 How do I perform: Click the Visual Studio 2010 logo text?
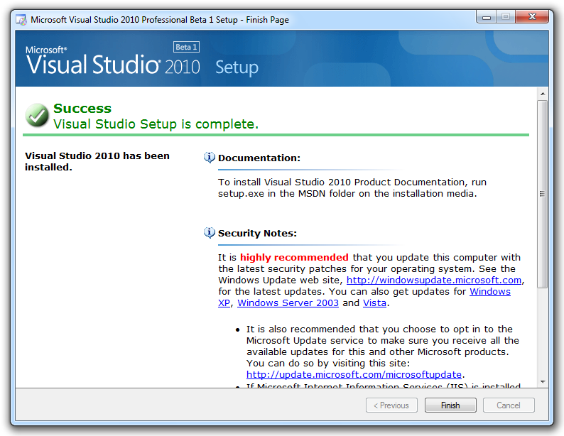pos(112,61)
